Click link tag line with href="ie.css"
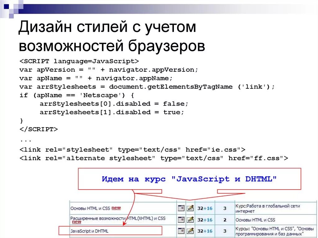 click(x=132, y=150)
